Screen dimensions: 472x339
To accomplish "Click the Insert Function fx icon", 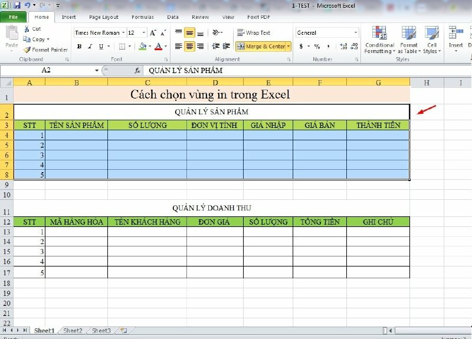I will pyautogui.click(x=137, y=70).
